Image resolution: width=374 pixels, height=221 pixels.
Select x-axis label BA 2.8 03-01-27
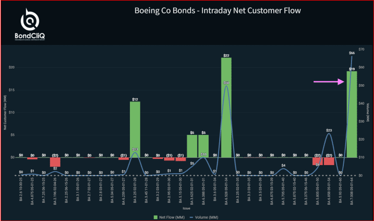click(x=101, y=189)
